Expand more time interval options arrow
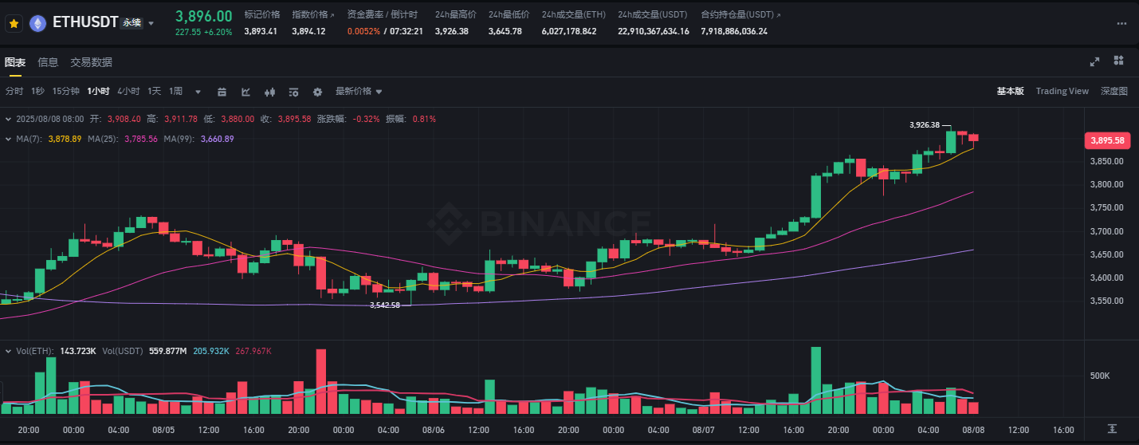1139x445 pixels. click(198, 92)
